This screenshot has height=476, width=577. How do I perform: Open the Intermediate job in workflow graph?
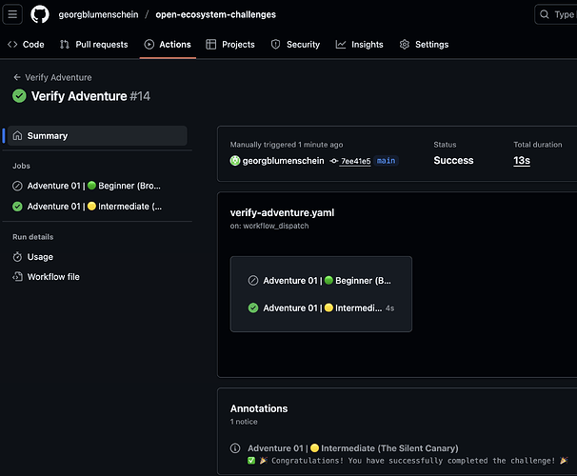coord(321,307)
